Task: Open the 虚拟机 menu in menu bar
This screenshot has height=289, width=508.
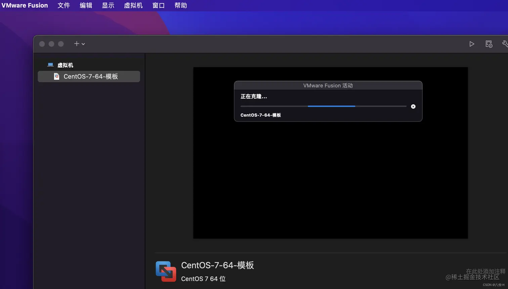Action: click(x=133, y=5)
